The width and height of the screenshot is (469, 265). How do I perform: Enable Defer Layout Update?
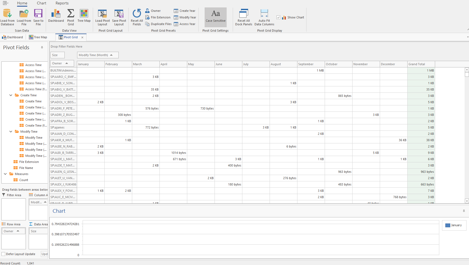pyautogui.click(x=3, y=254)
